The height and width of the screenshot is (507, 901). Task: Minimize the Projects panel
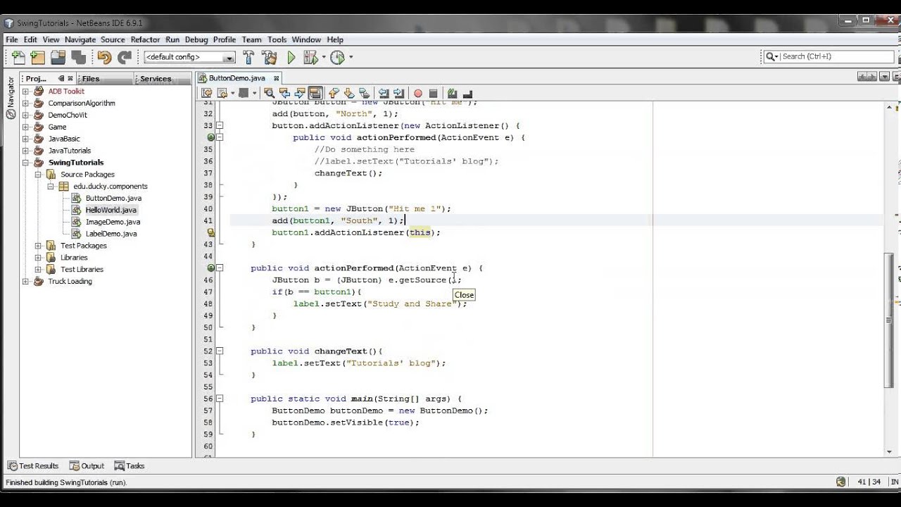coord(61,79)
